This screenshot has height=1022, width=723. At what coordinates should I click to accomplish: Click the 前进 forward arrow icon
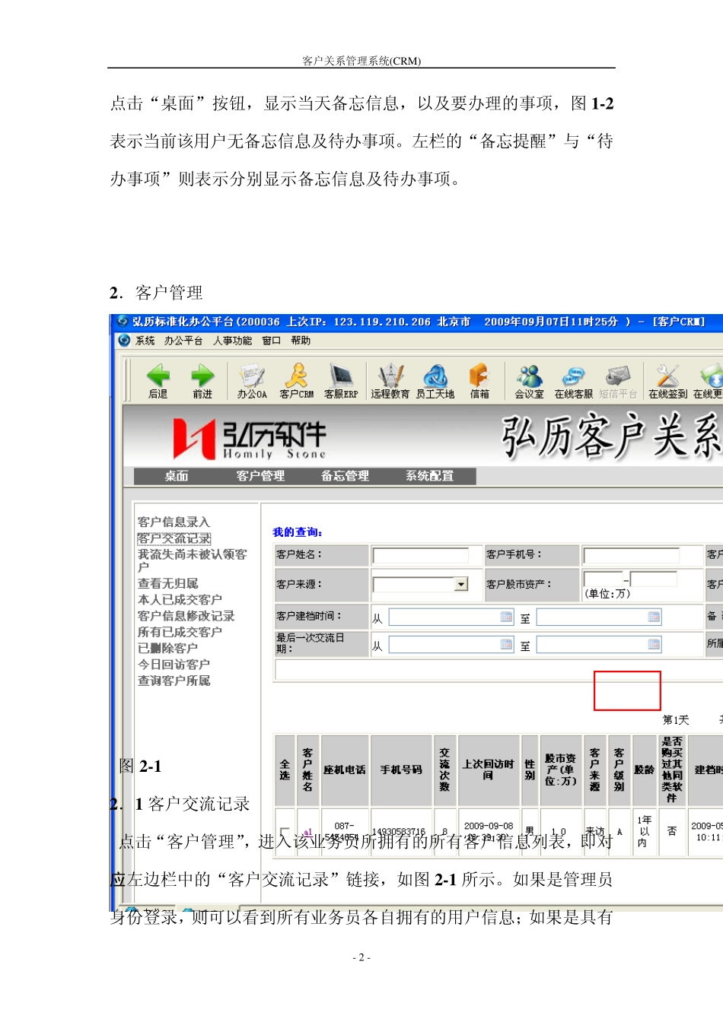[x=202, y=376]
